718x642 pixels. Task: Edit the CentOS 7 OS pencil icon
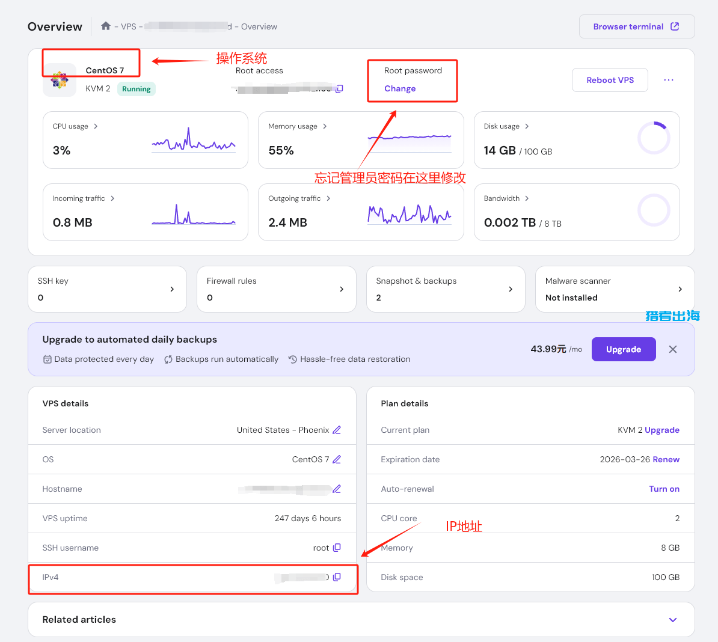point(337,459)
